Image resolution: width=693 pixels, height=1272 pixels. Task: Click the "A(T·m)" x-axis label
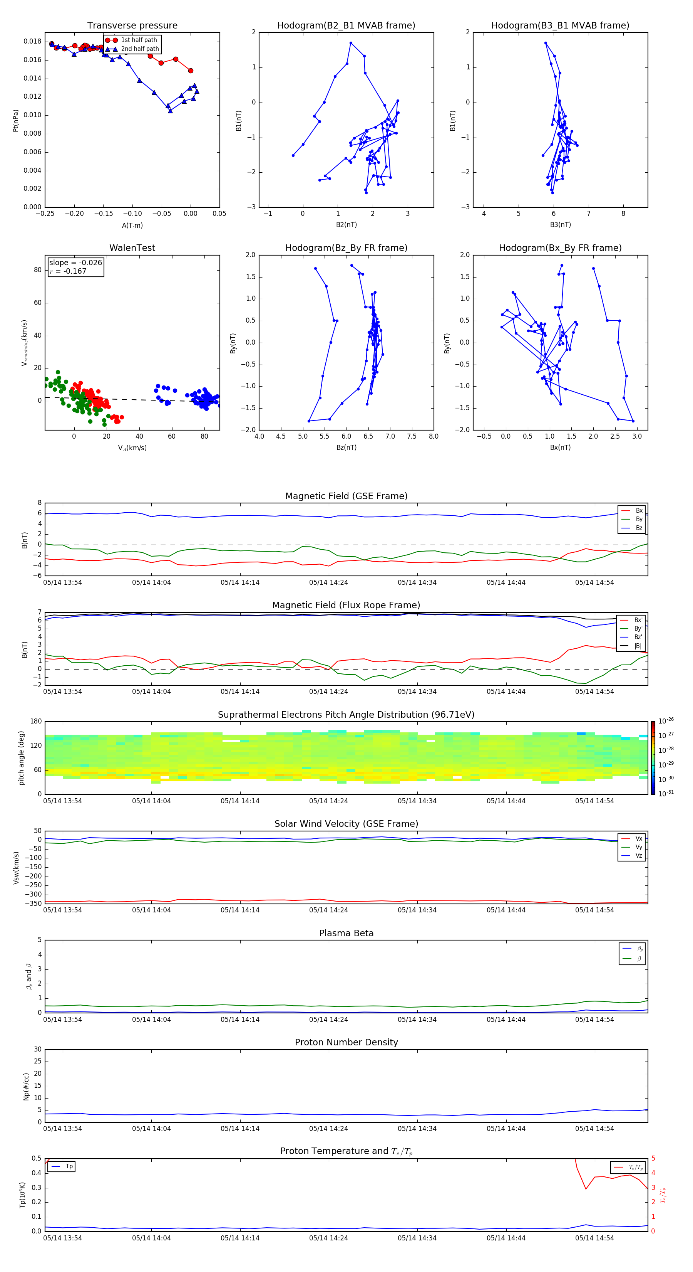tap(132, 225)
